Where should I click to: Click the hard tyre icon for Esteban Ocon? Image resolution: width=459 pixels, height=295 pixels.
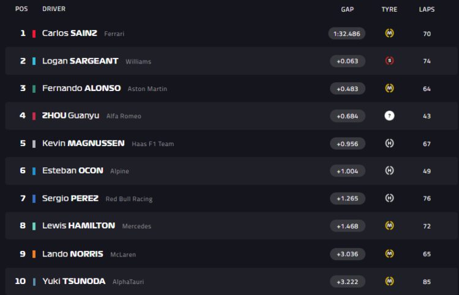coord(389,170)
